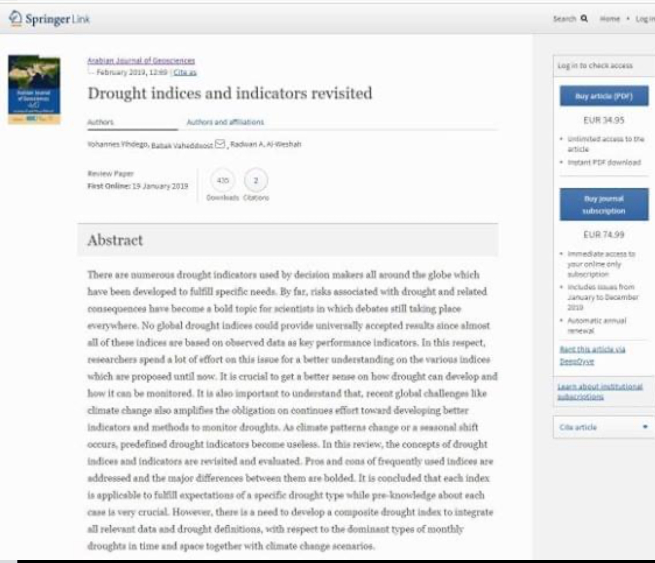Click 'Log in to check access' text
The height and width of the screenshot is (563, 655).
coord(595,65)
